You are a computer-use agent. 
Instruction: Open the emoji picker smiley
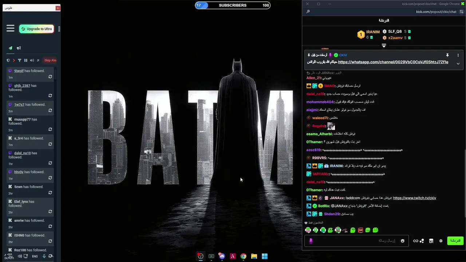(x=402, y=241)
